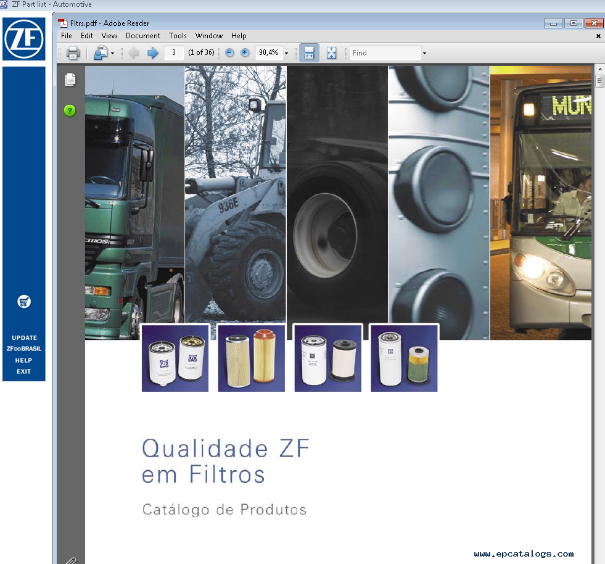Click the collaborate/share toolbar icon

click(101, 53)
